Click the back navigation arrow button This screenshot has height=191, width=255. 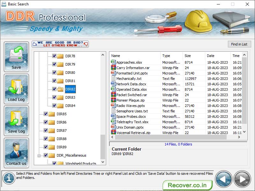[223, 179]
